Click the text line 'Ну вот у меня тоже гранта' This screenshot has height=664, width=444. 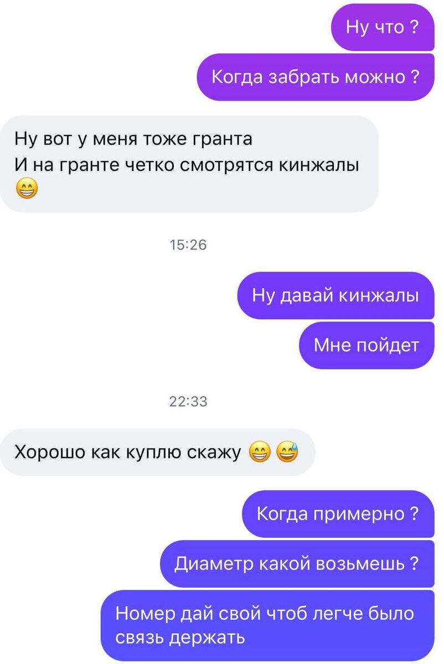(133, 138)
